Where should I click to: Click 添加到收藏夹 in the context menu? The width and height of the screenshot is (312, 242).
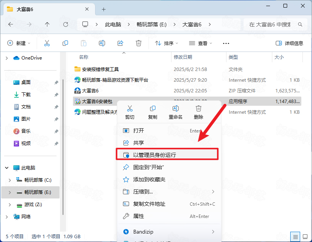tap(169, 179)
